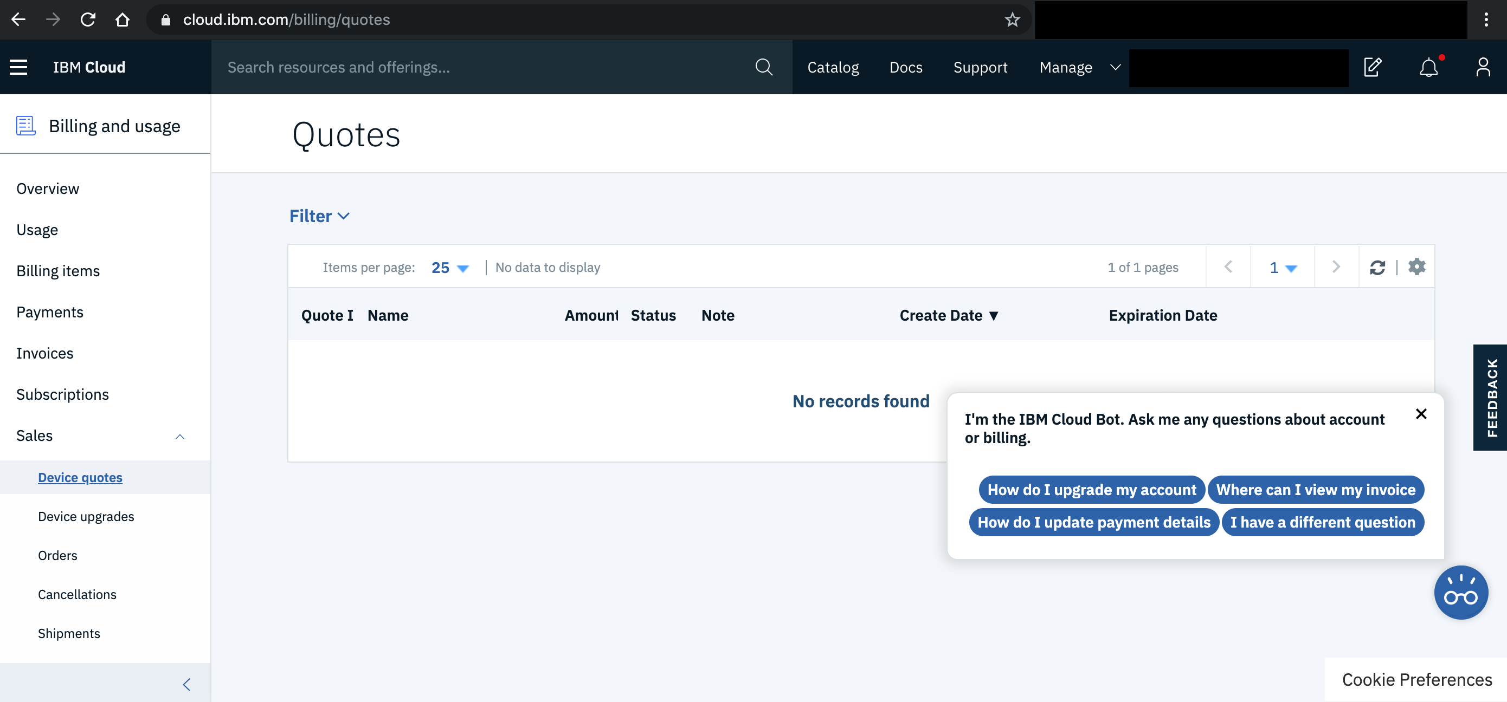Open table settings gear
This screenshot has height=702, width=1507.
(1416, 266)
